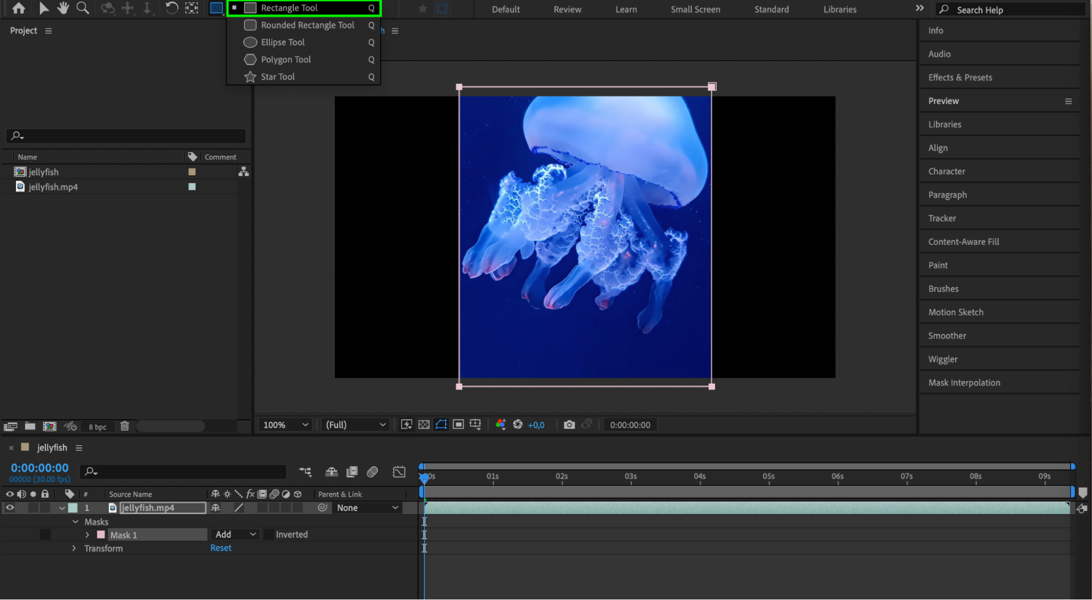The width and height of the screenshot is (1092, 600).
Task: Choose Ellipse Tool from shape menu
Action: tap(282, 42)
